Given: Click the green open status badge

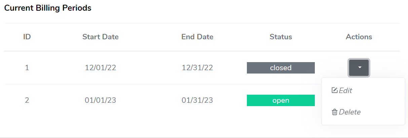Looking at the screenshot, I should coord(281,100).
